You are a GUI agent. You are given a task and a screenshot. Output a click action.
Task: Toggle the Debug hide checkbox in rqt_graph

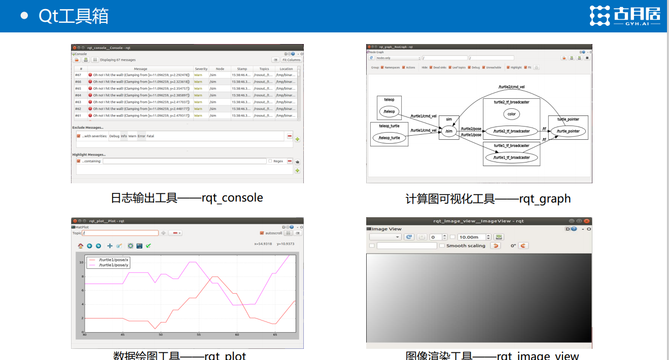tap(469, 67)
